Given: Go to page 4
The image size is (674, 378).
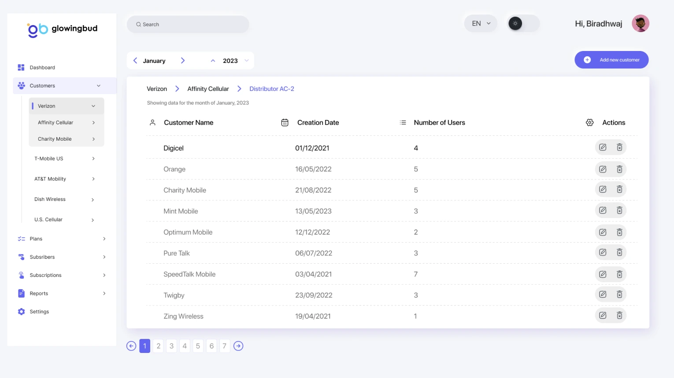Looking at the screenshot, I should tap(185, 346).
